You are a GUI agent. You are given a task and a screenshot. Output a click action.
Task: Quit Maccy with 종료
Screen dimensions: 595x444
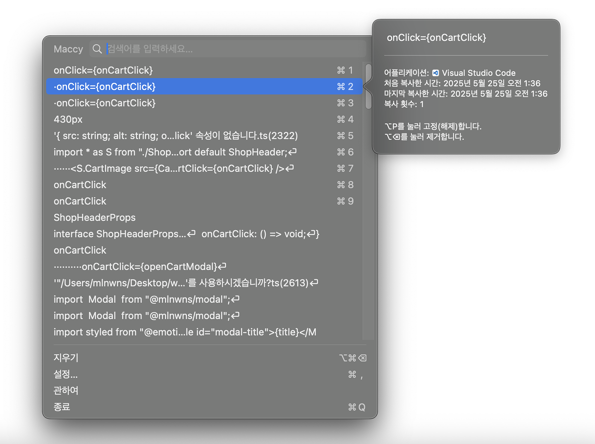click(x=62, y=407)
